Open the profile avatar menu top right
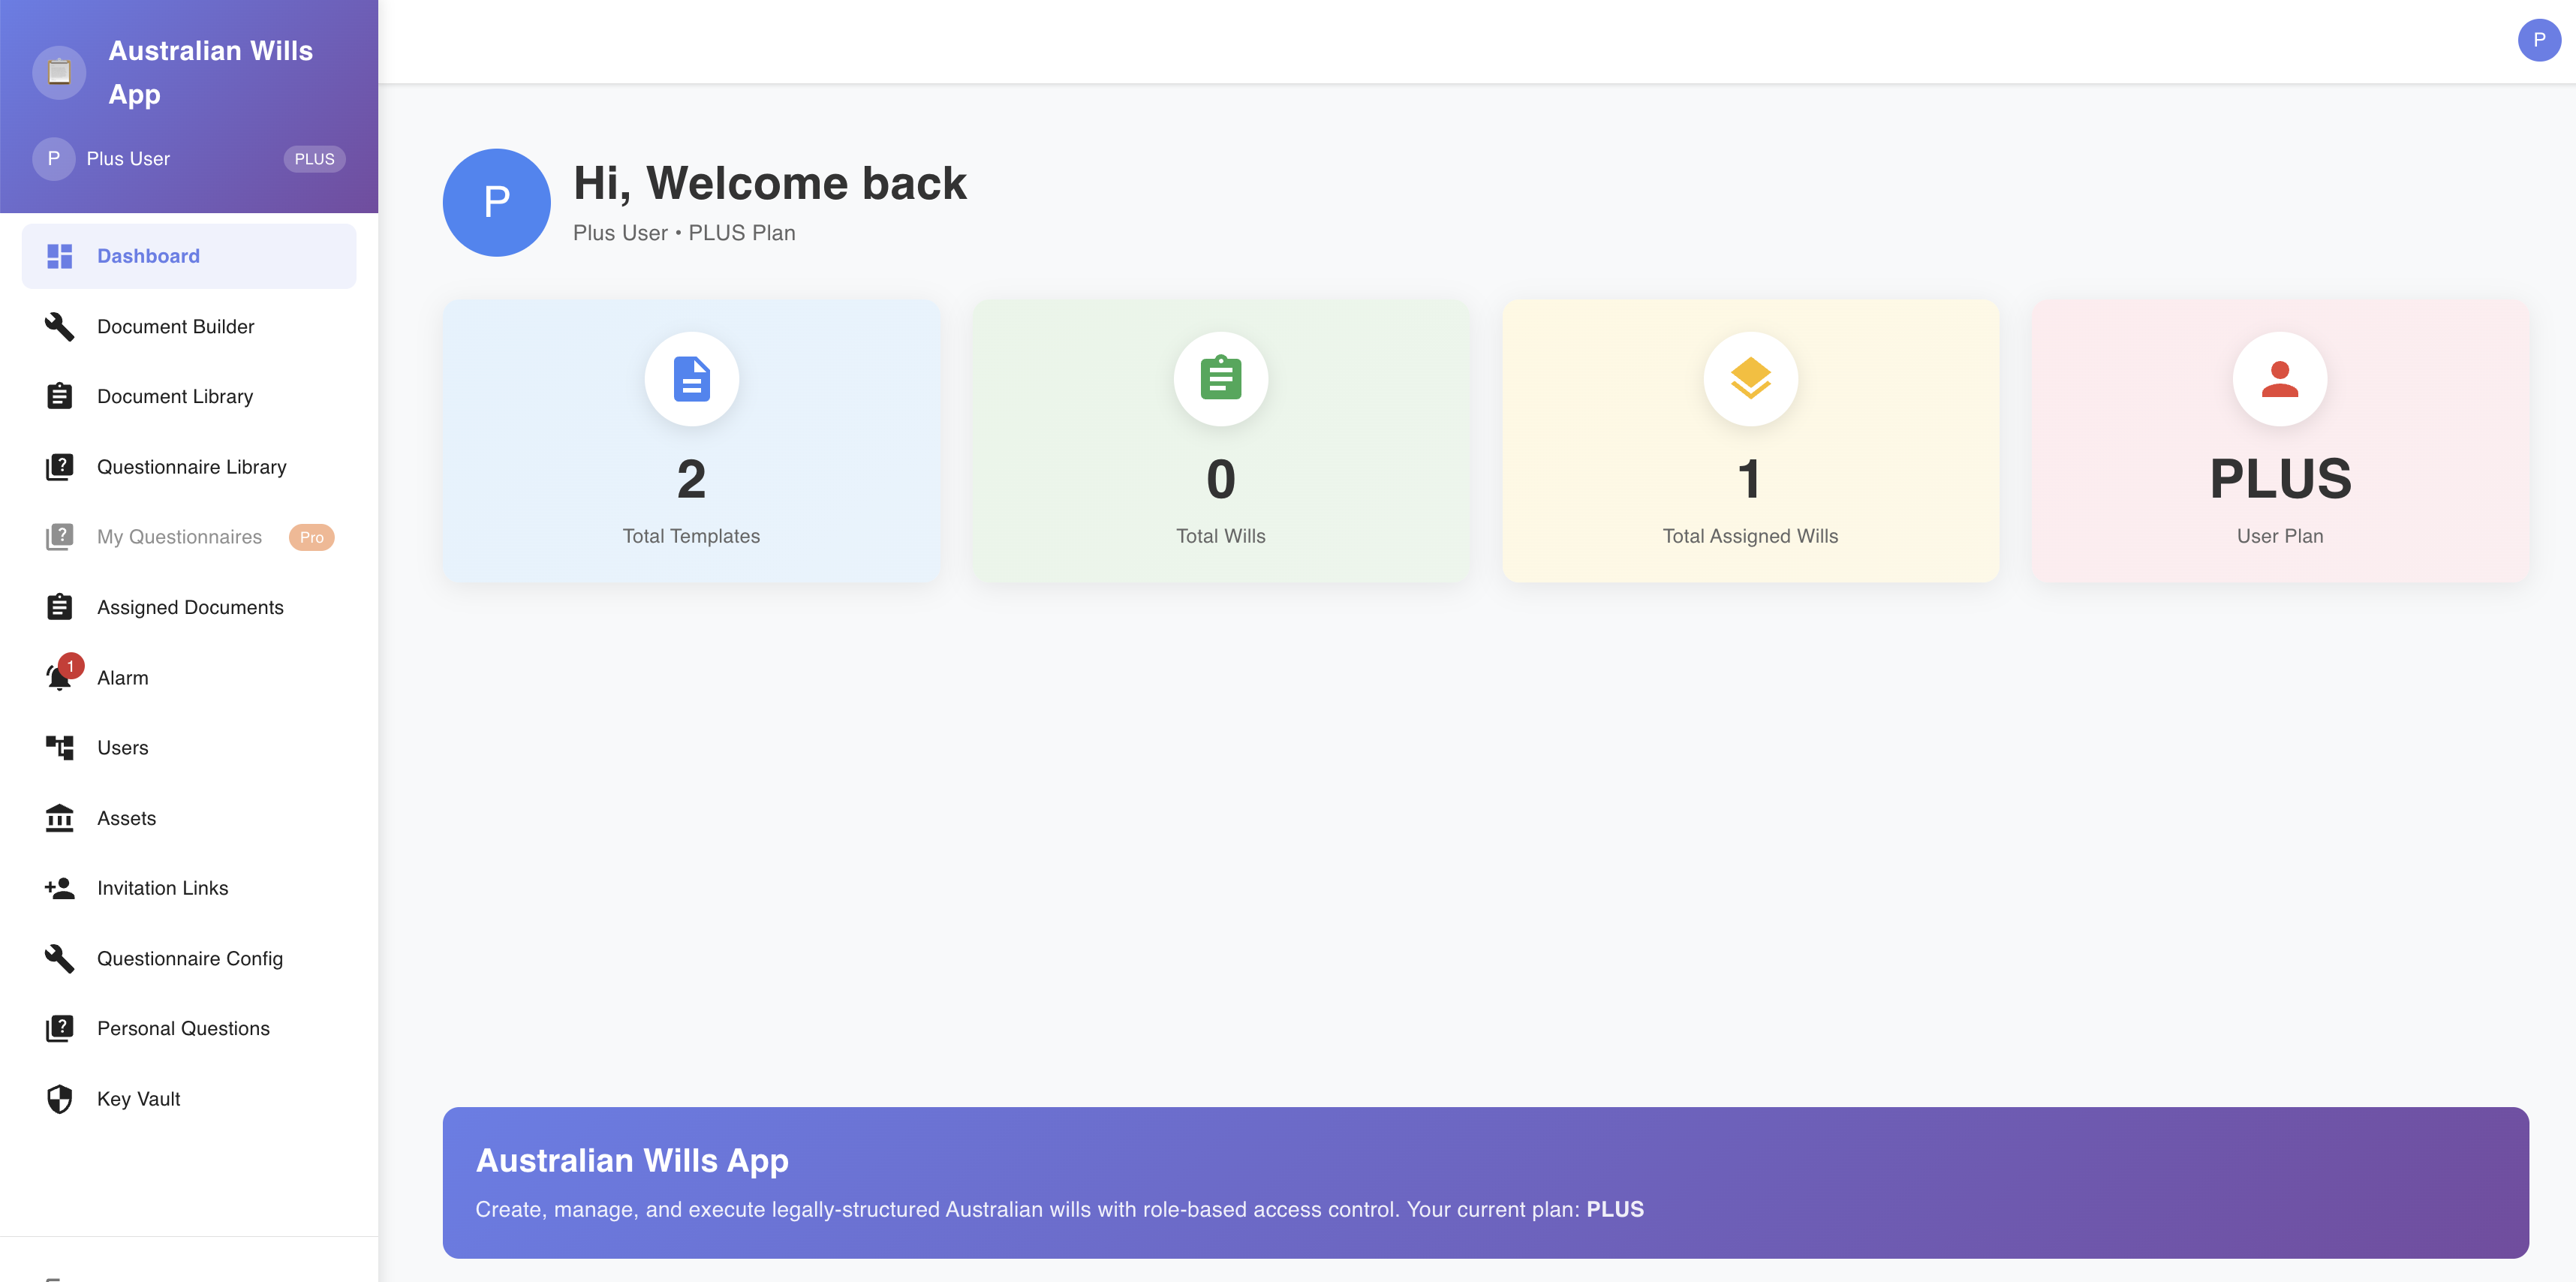Image resolution: width=2576 pixels, height=1282 pixels. click(2538, 40)
